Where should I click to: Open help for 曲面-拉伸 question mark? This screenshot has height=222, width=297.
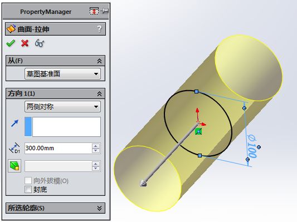pos(99,29)
